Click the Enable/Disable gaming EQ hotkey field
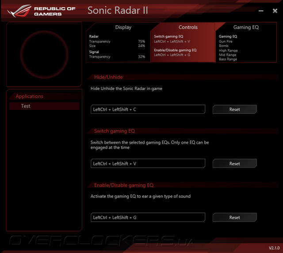This screenshot has height=253, width=283. pos(148,217)
